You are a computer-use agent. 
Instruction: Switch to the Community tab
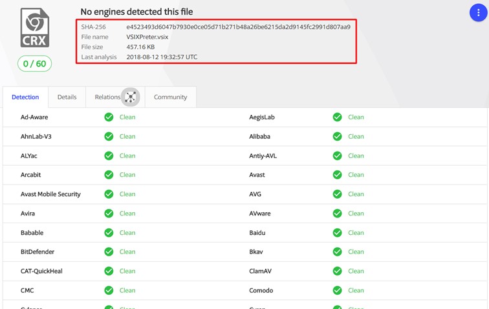pos(170,97)
